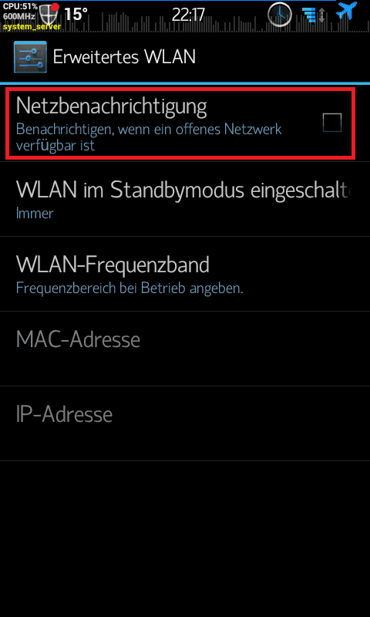
Task: Tap the 'Immer' standby value
Action: click(x=35, y=214)
